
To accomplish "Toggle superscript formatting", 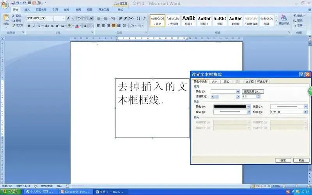I will click(x=57, y=26).
